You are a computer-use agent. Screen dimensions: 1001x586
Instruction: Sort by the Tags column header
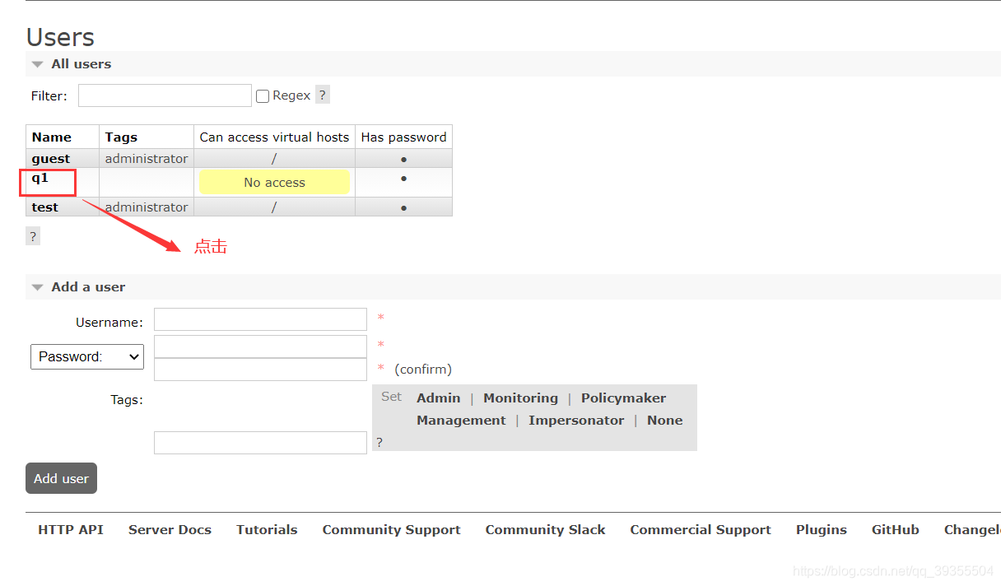(x=121, y=137)
